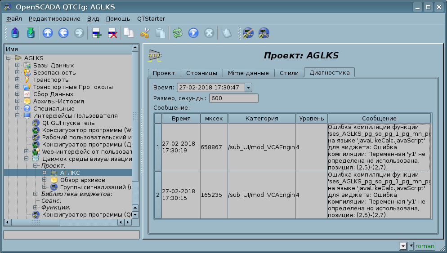The width and height of the screenshot is (447, 253).
Task: Go up a level with blue up arrow
Action: 48,33
